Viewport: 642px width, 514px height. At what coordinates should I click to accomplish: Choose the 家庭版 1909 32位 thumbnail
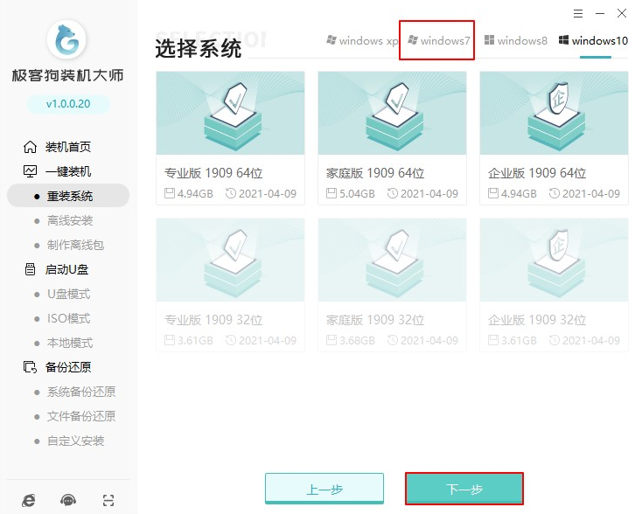(392, 260)
